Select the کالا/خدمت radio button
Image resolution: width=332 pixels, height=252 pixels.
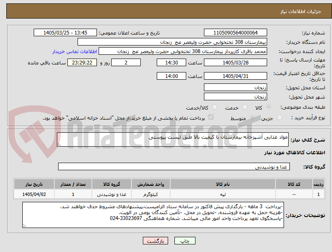[x=215, y=107]
